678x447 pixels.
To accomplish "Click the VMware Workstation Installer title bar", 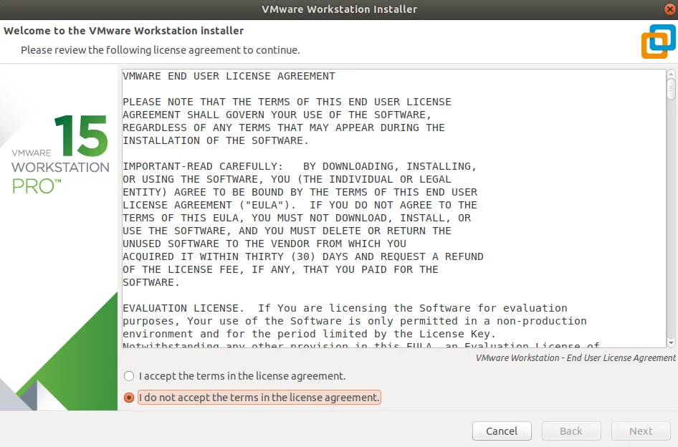I will 339,9.
